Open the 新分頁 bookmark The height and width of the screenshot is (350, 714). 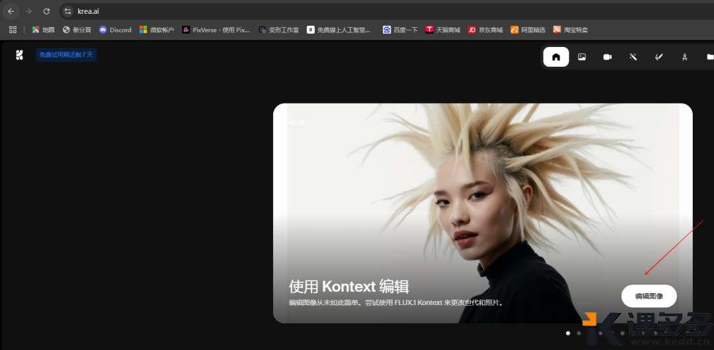tap(77, 30)
